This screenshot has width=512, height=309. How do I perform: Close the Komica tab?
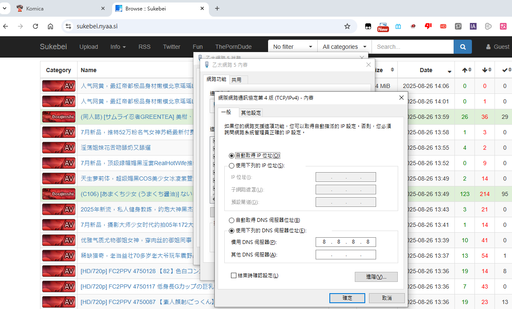pos(103,8)
